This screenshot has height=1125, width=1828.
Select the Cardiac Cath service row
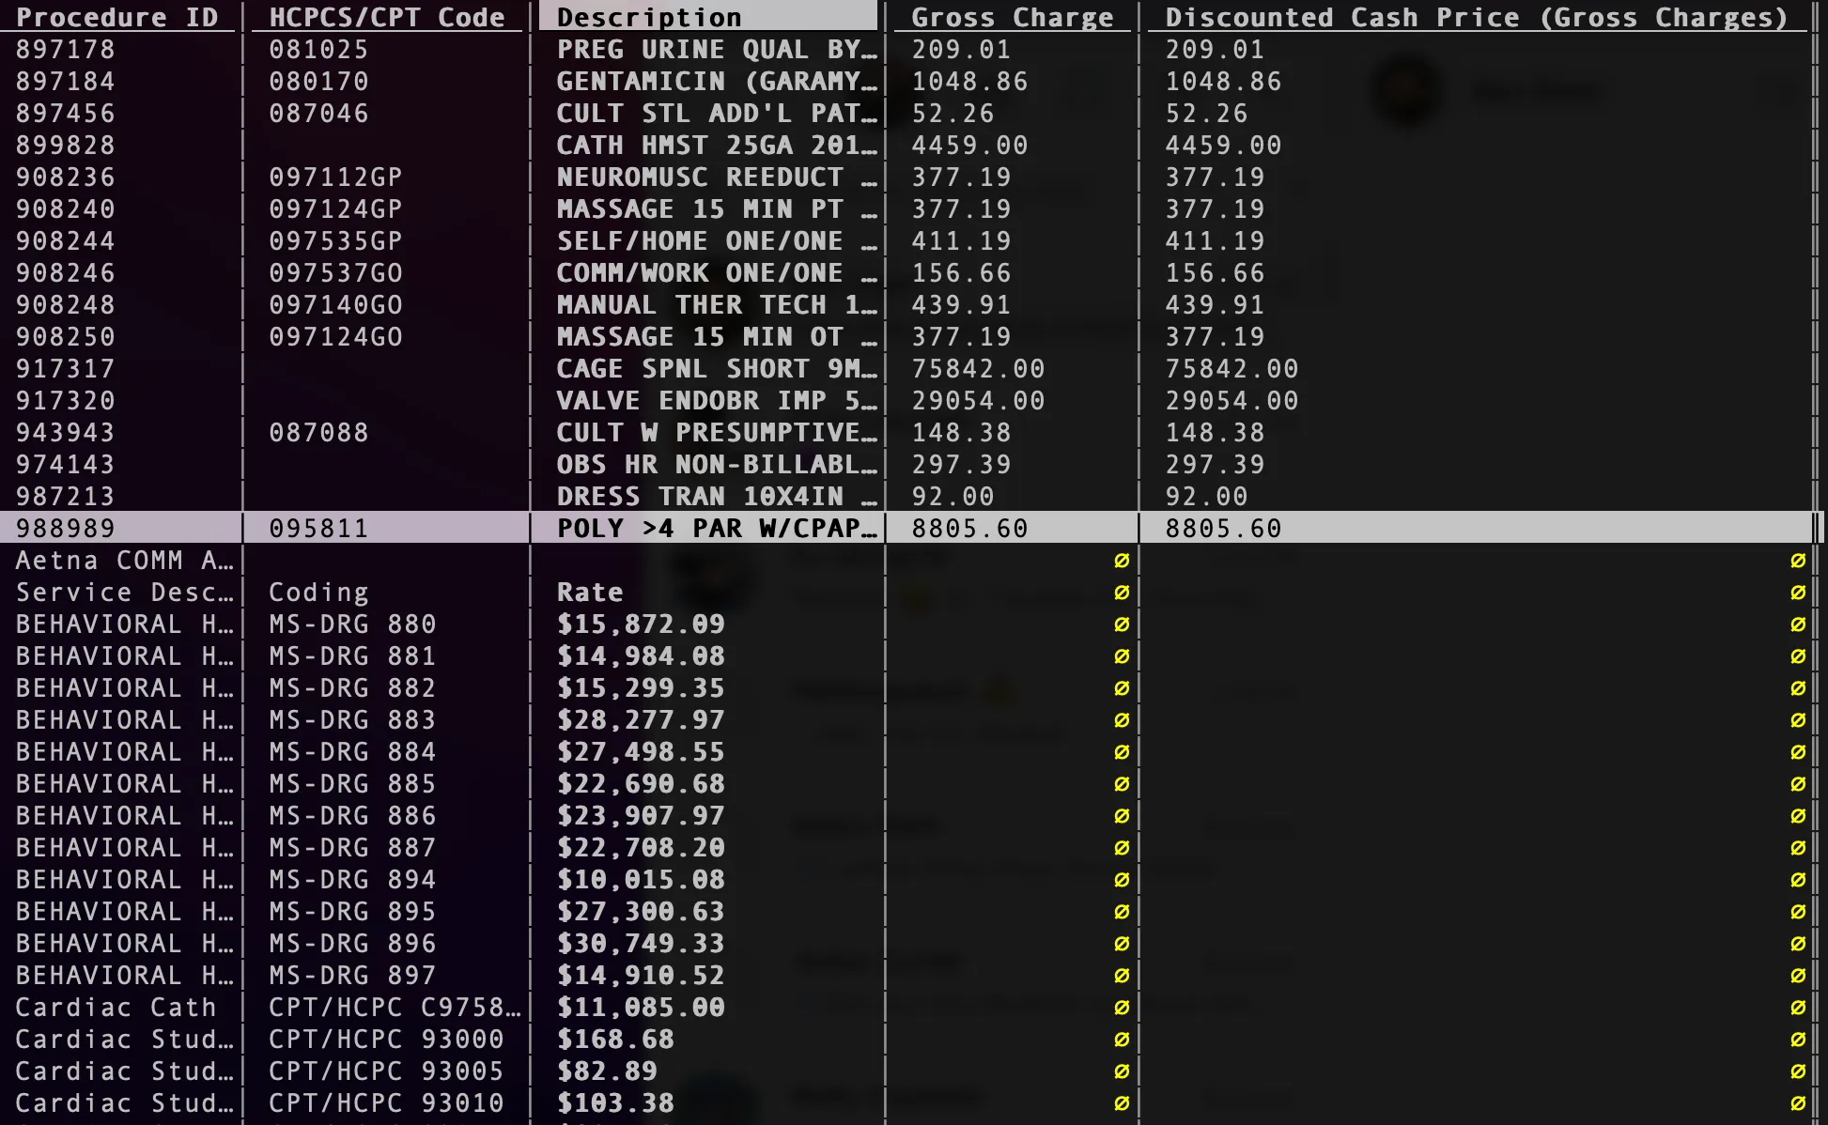pos(907,1007)
